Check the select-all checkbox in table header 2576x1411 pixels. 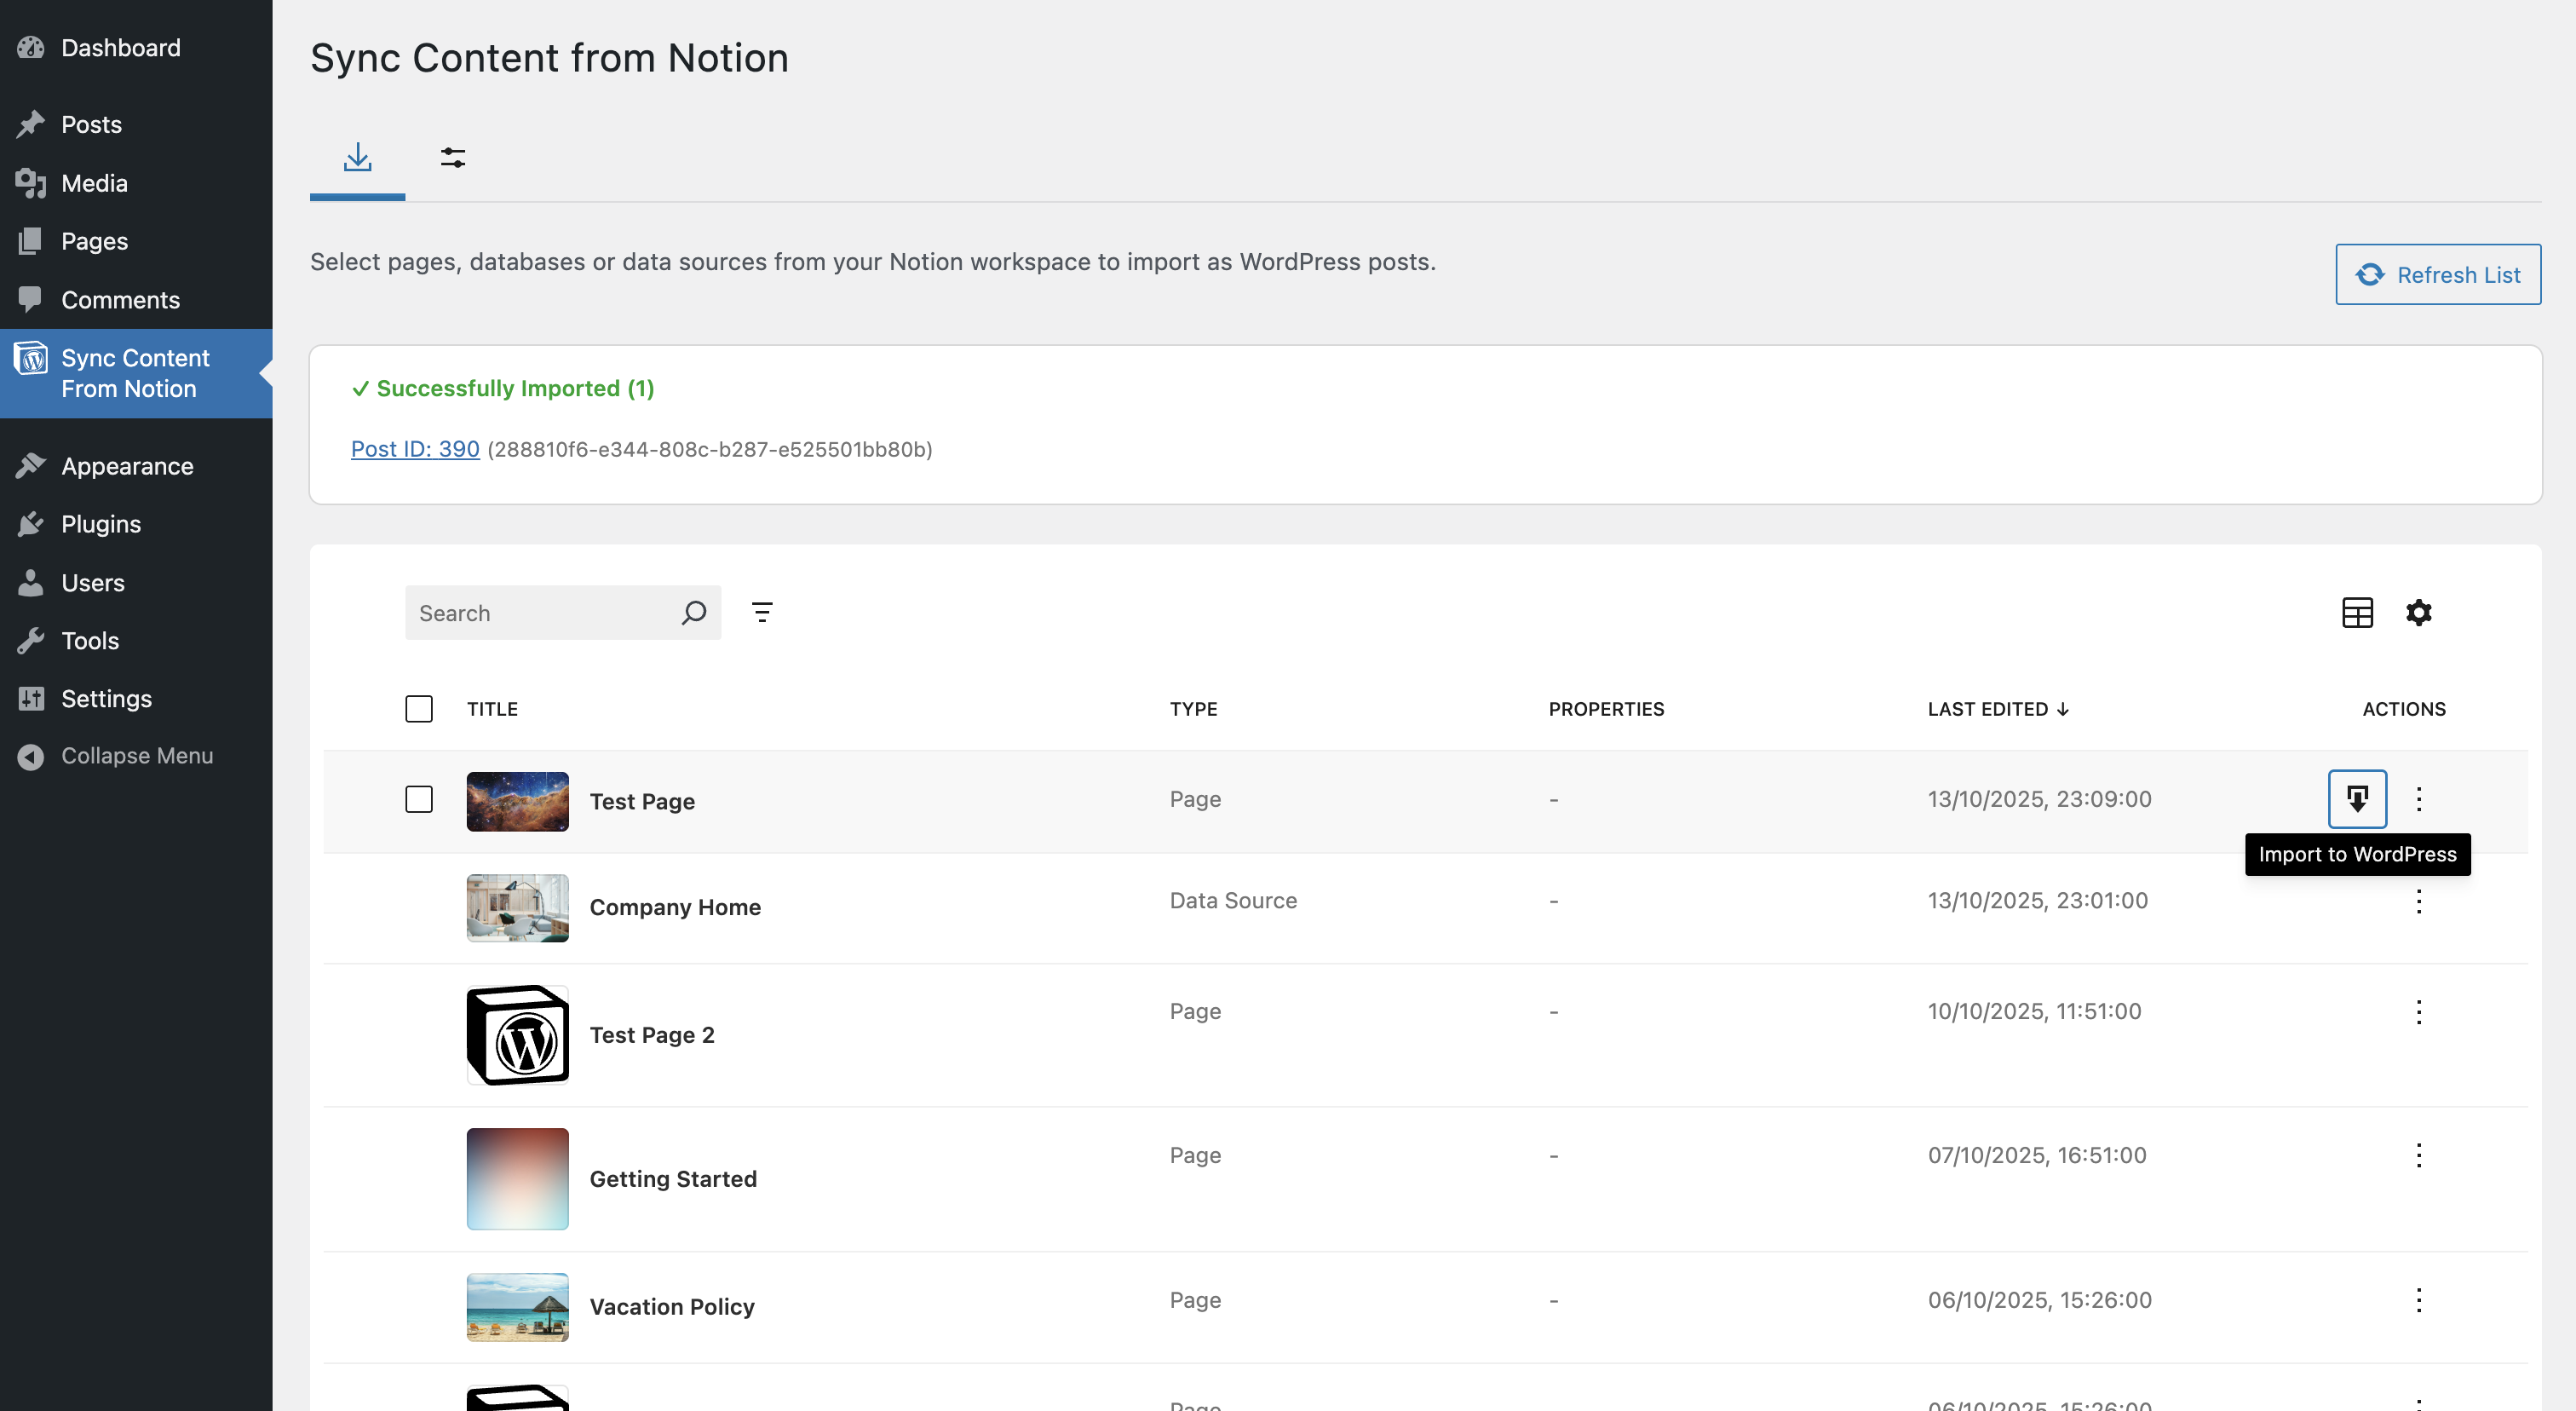[x=419, y=708]
